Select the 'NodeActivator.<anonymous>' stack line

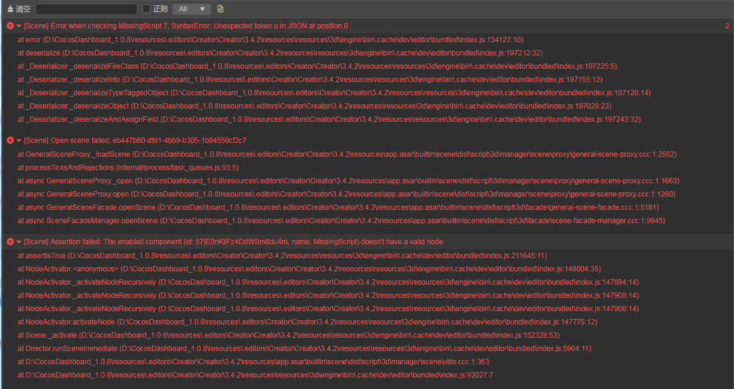pos(309,269)
